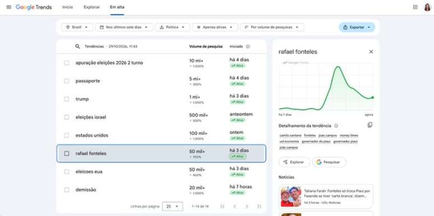Screen dimensions: 434x216
Task: Open the Google apps grid
Action: 415,7
